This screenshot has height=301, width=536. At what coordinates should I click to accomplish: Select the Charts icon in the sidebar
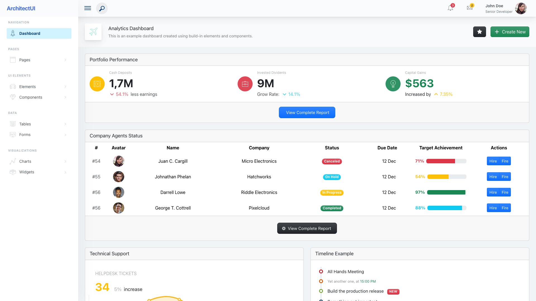click(x=13, y=161)
